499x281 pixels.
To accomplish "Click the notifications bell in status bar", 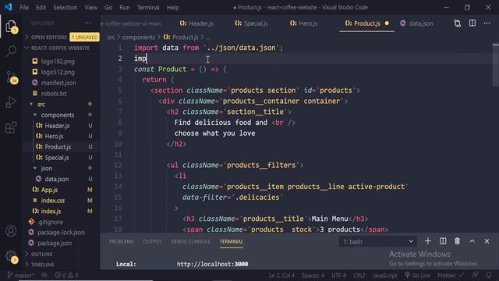I will tap(489, 275).
